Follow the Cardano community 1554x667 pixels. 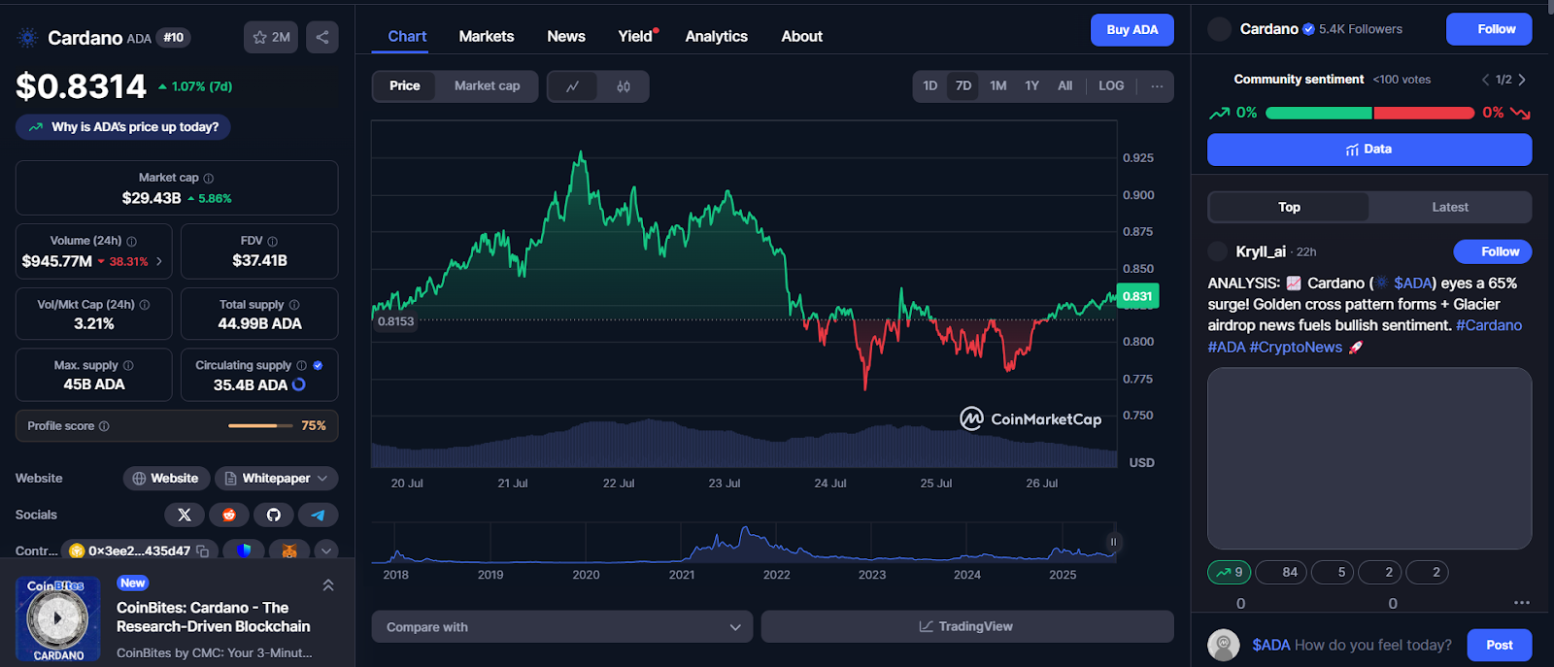click(1489, 29)
